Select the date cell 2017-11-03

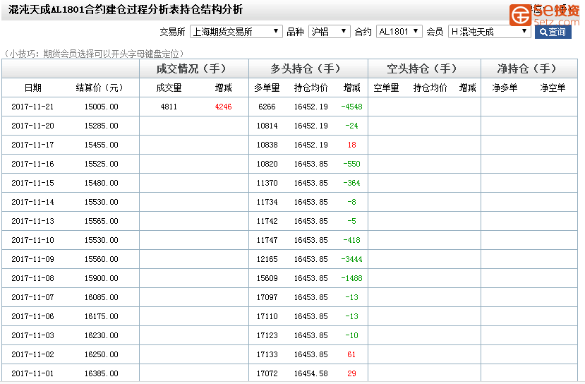pos(33,335)
